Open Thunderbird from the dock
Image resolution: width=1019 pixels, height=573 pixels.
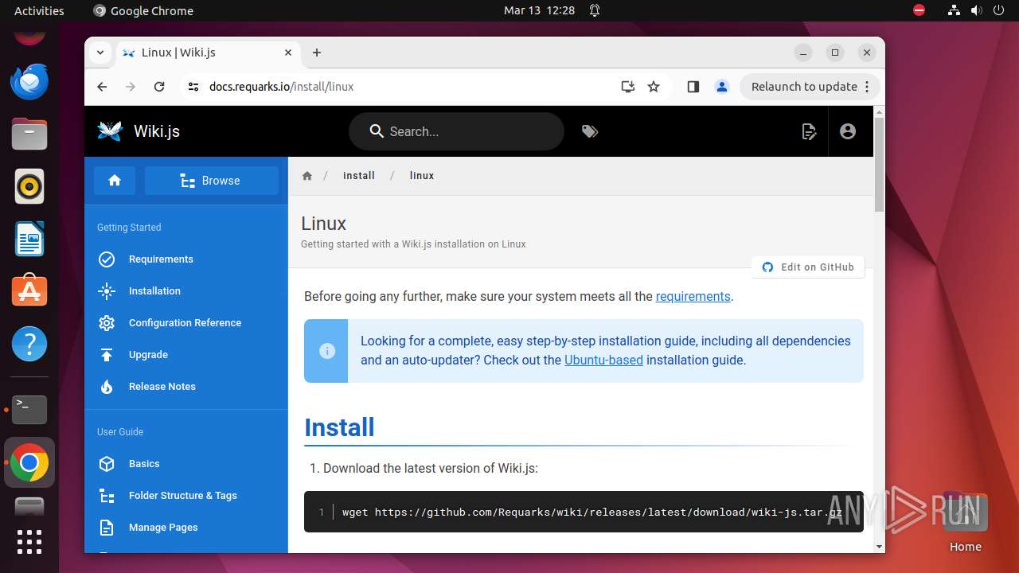(x=29, y=81)
